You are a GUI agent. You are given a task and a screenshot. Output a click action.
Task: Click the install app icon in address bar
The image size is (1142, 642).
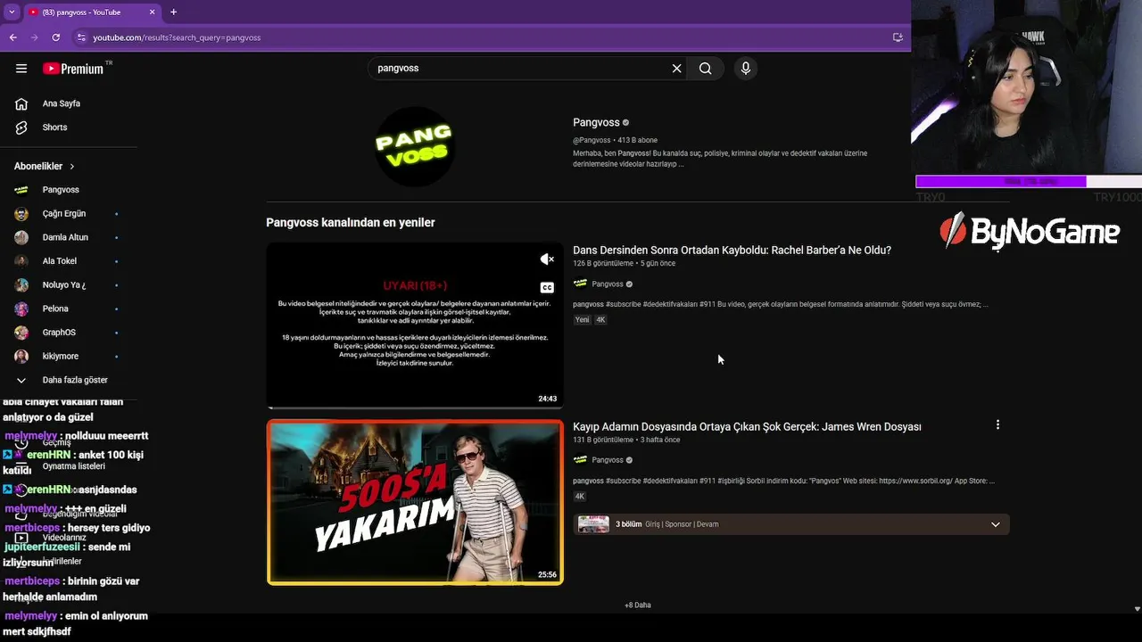click(x=898, y=37)
